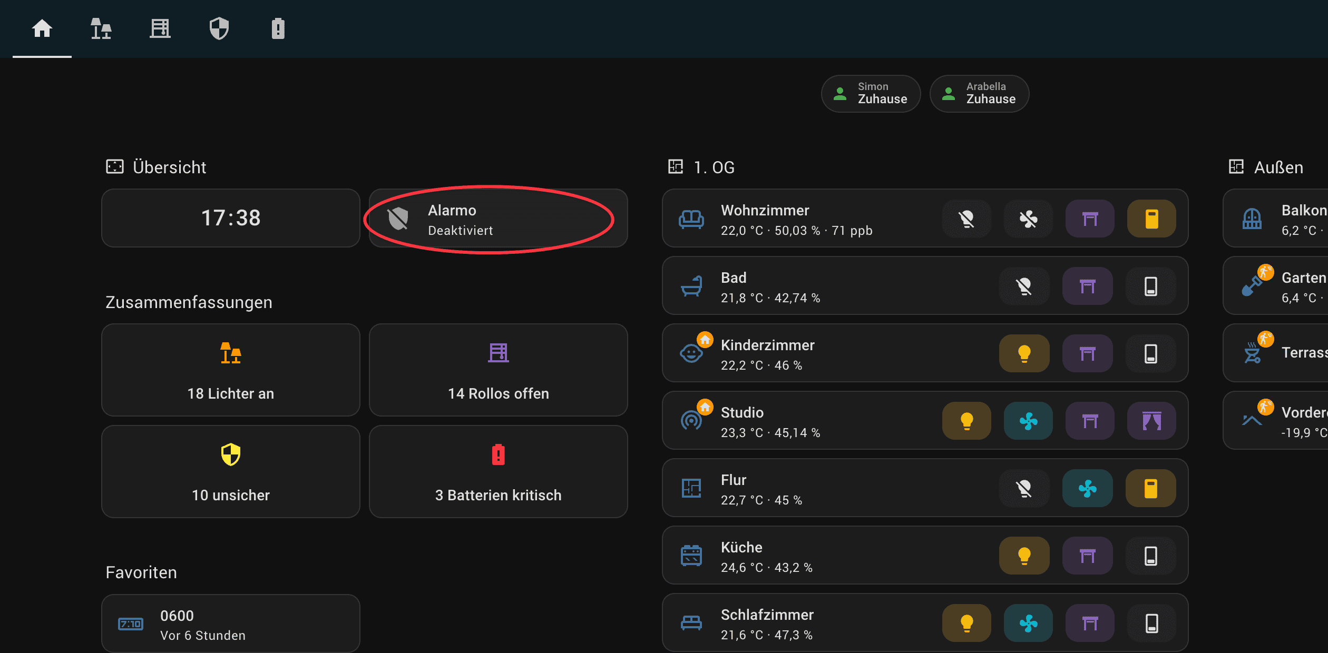The image size is (1328, 653).
Task: Click the Studio curtains icon
Action: point(1151,421)
